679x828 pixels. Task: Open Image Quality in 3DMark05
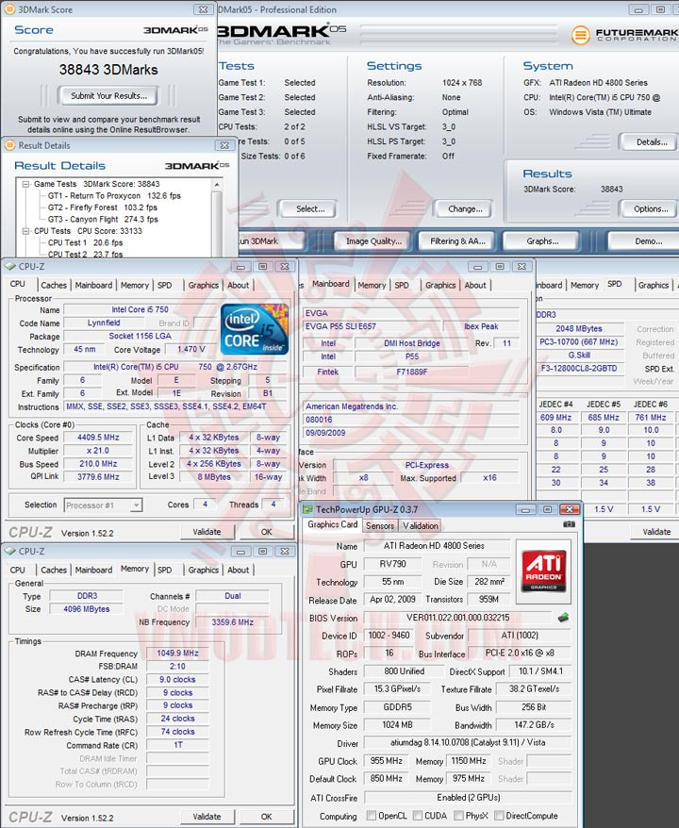point(373,240)
